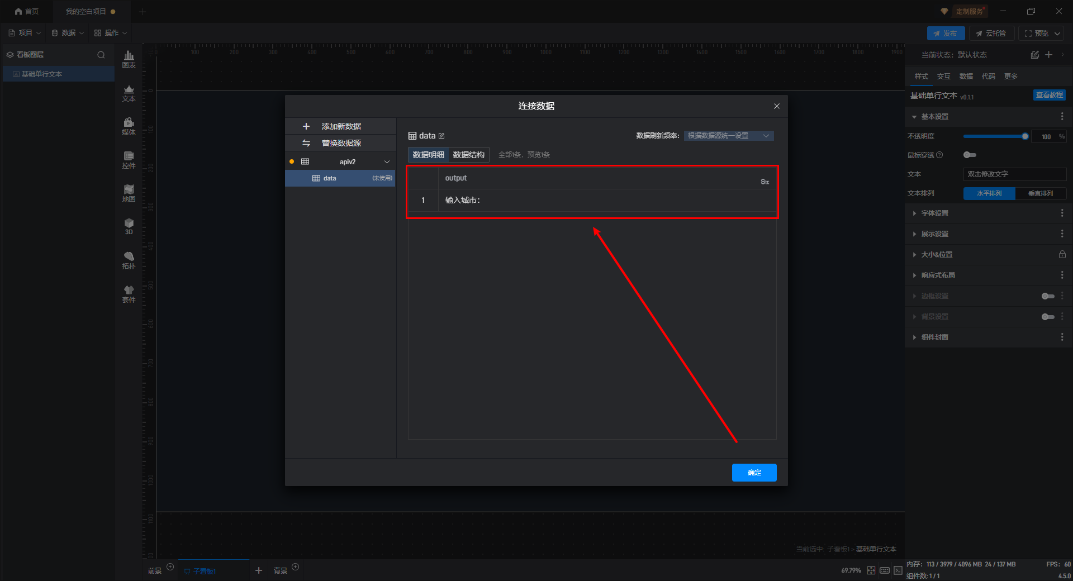Expand the 展示设置 section
The height and width of the screenshot is (581, 1073).
(x=914, y=234)
